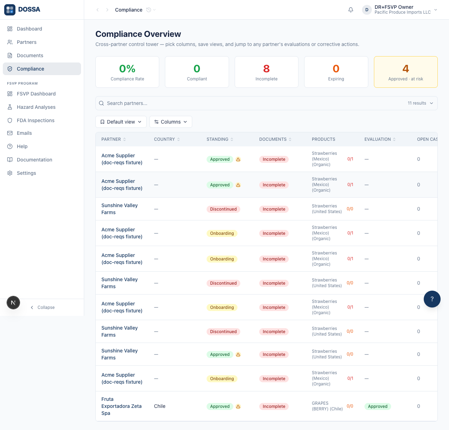Screen dimensions: 449x430
Task: Click the Compliance shield icon
Action: coord(10,69)
